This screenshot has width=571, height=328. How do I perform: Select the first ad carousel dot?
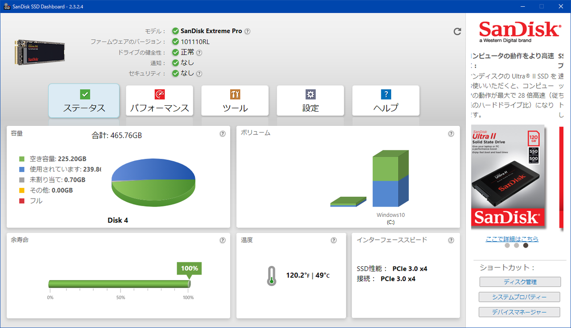(507, 245)
